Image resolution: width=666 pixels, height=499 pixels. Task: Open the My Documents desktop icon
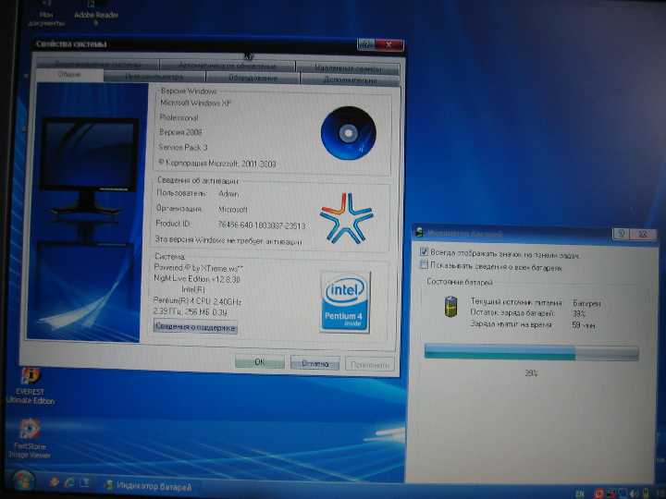point(46,14)
